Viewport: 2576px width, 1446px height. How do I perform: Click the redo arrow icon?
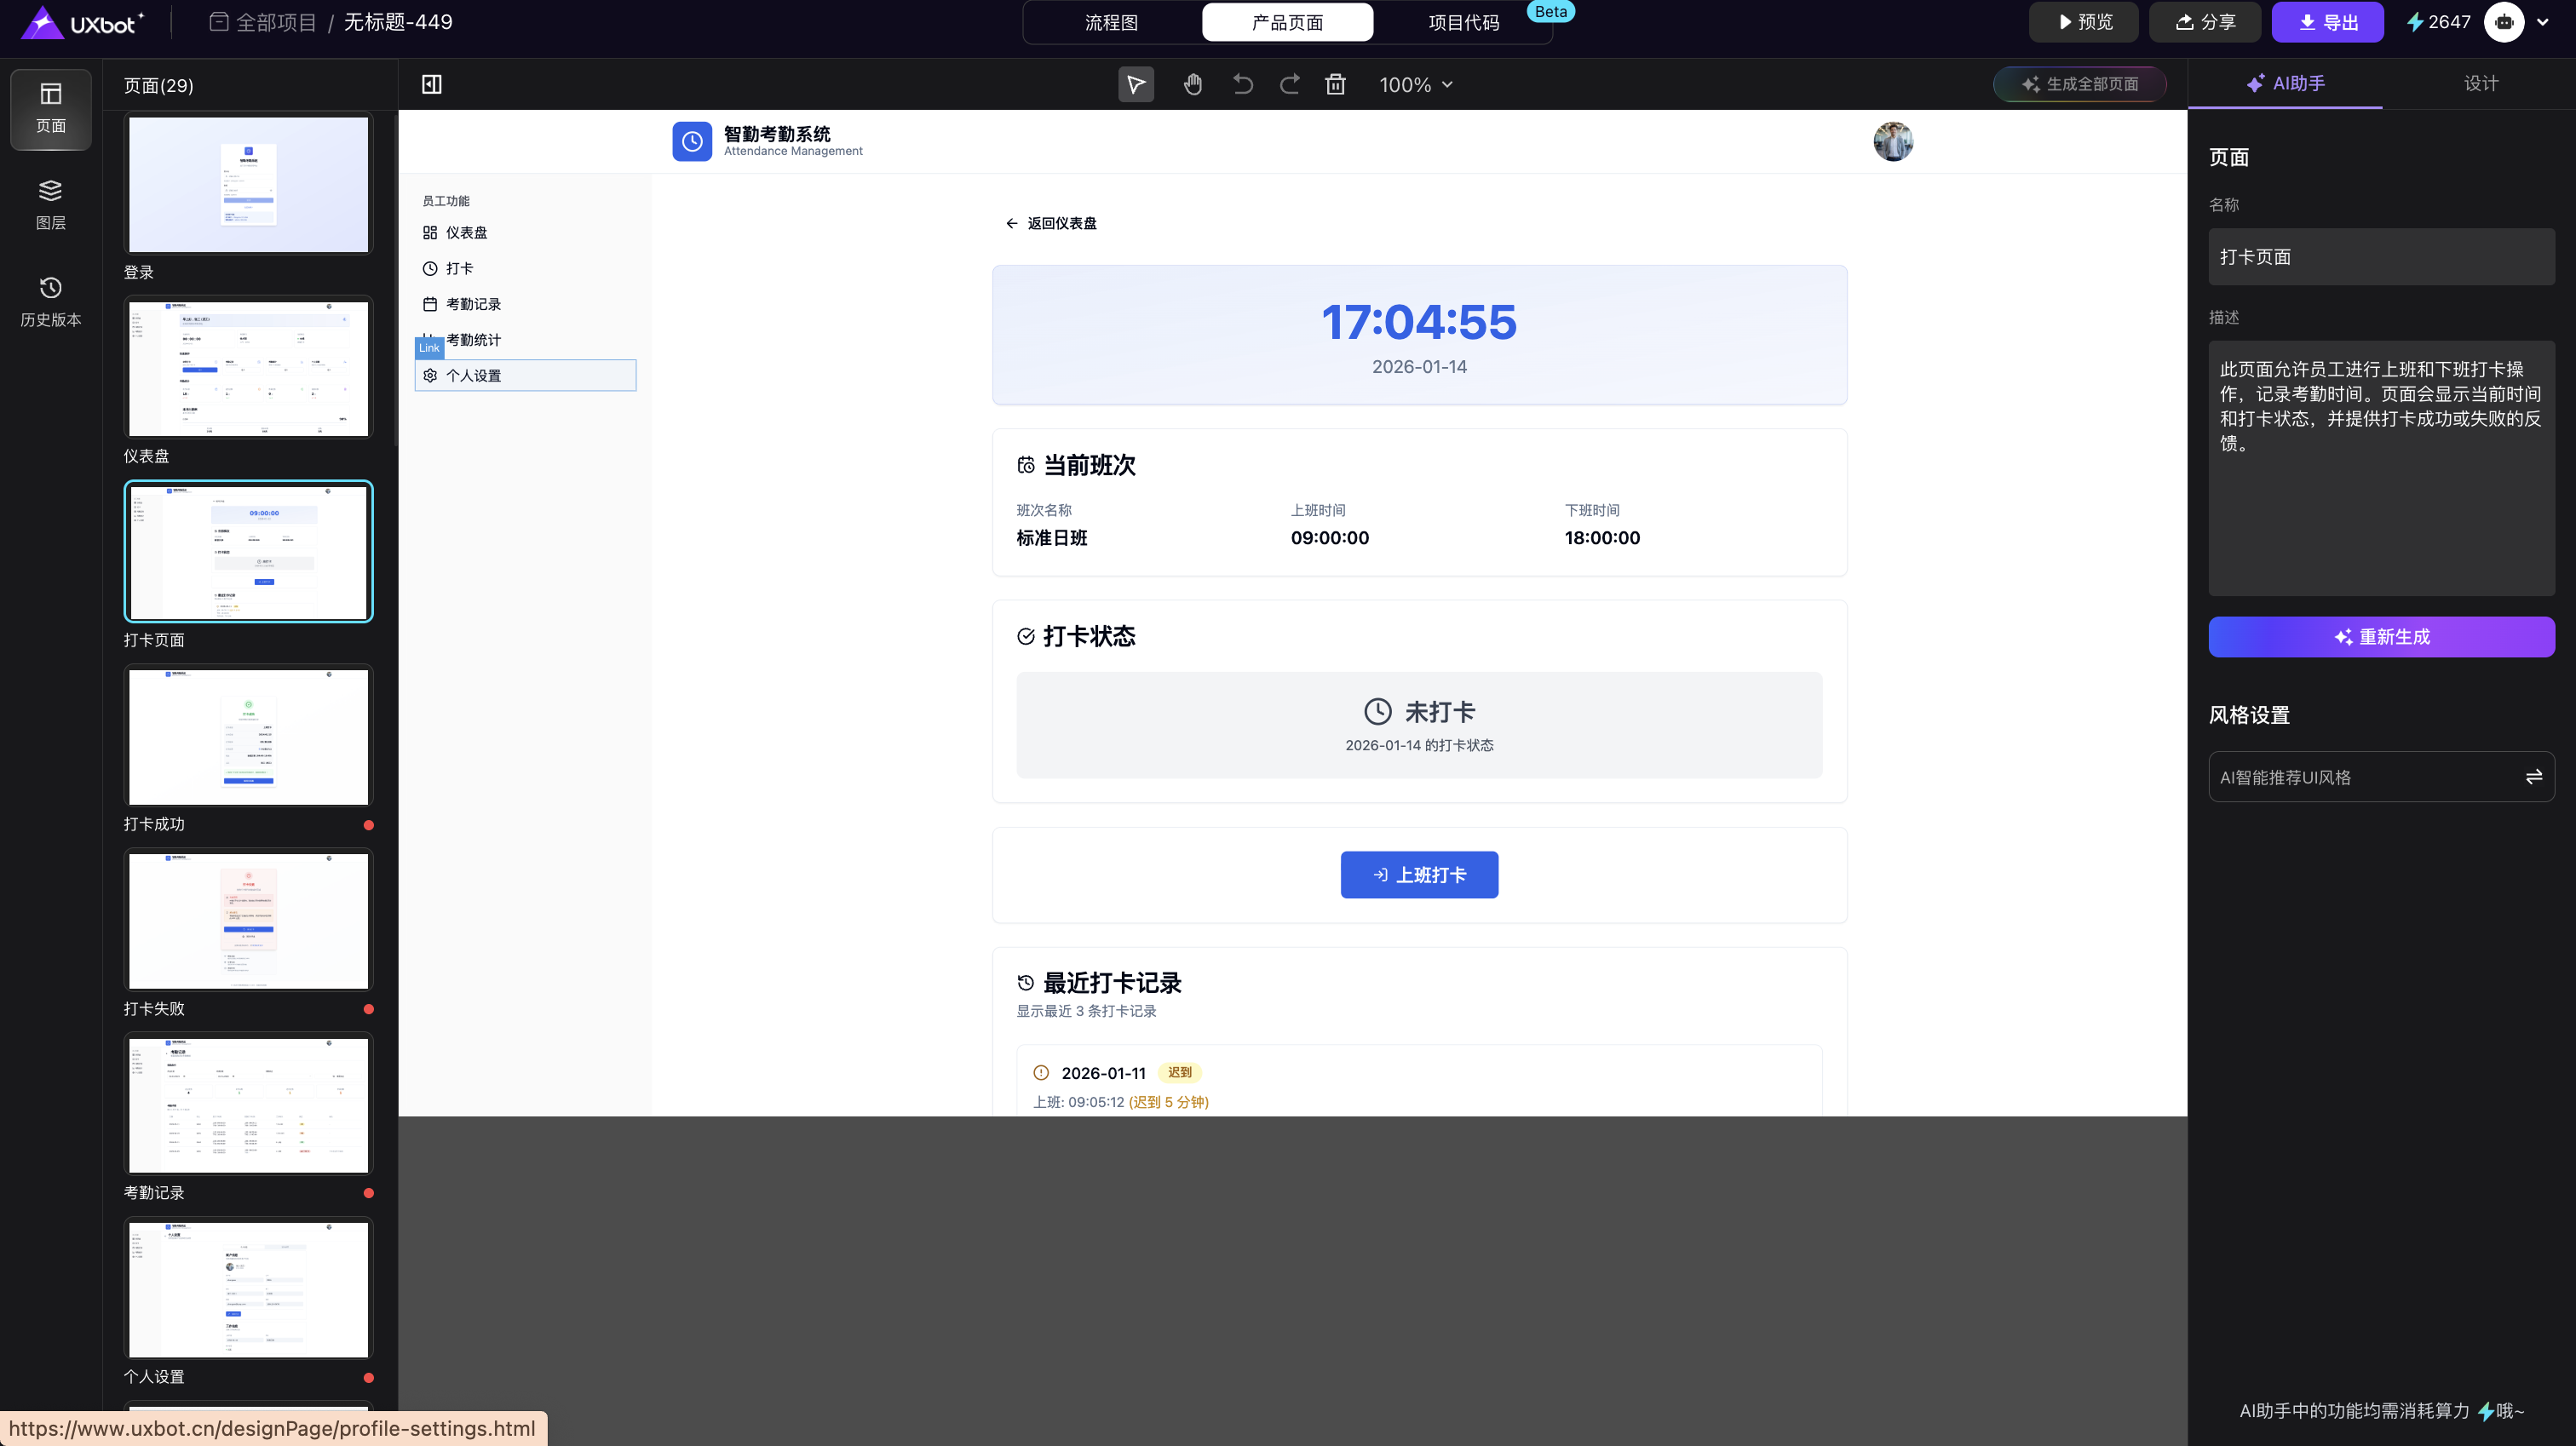(1290, 85)
